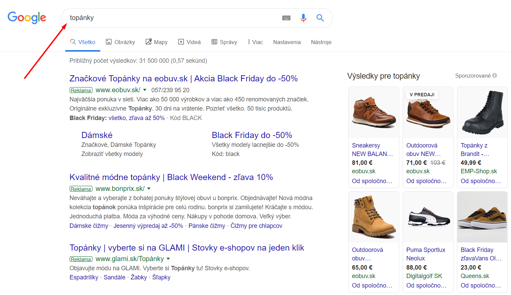Click the Šľapky link
The height and width of the screenshot is (295, 511).
[161, 277]
